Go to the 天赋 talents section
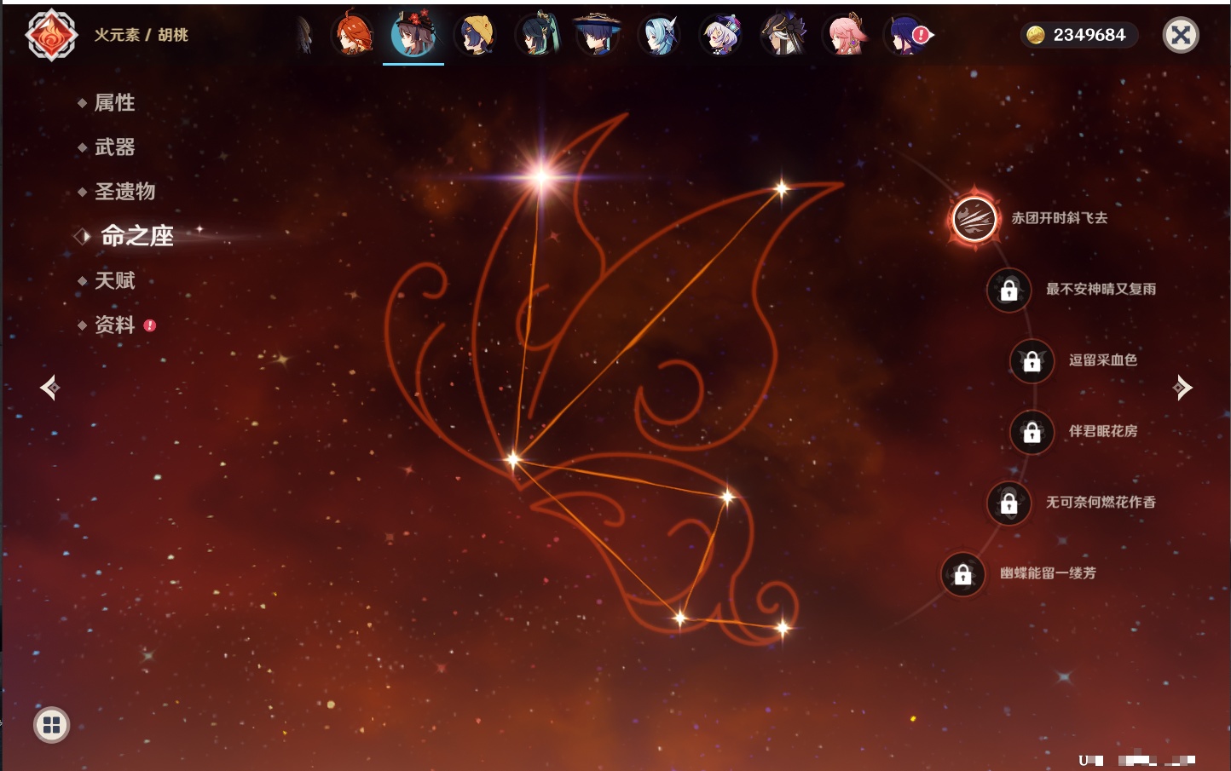 [x=114, y=280]
